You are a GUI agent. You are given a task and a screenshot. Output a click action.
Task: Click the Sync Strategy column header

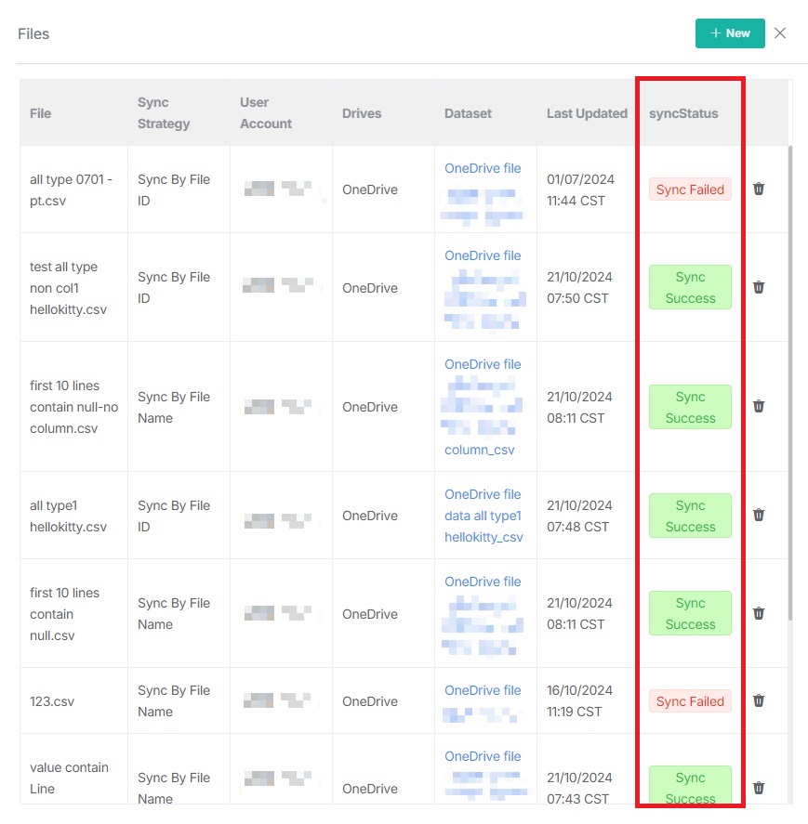(164, 113)
